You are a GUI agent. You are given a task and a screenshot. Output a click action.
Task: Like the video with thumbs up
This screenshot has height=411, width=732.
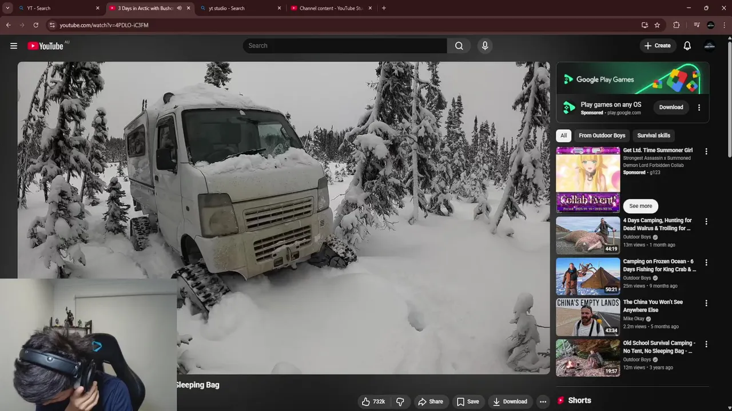372,401
